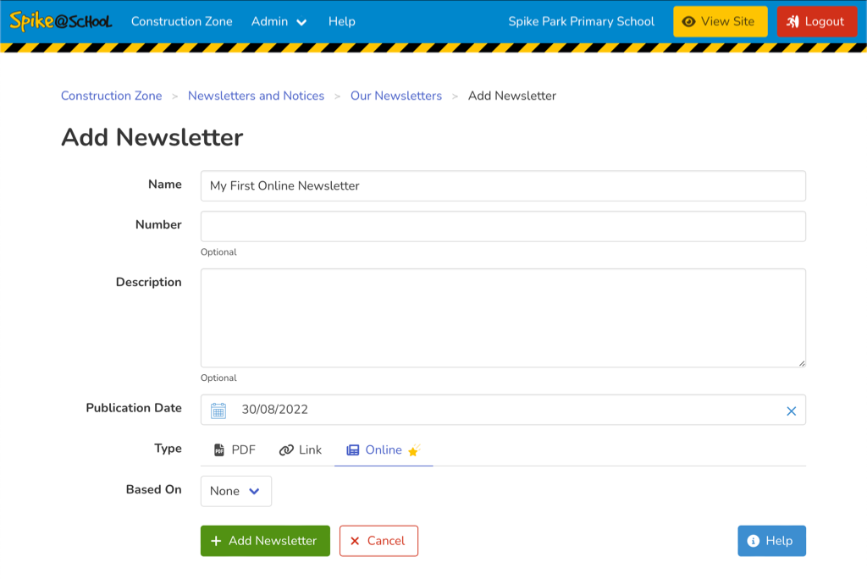Screen dimensions: 867x579
Task: Open the date picker calendar icon
Action: [x=219, y=410]
